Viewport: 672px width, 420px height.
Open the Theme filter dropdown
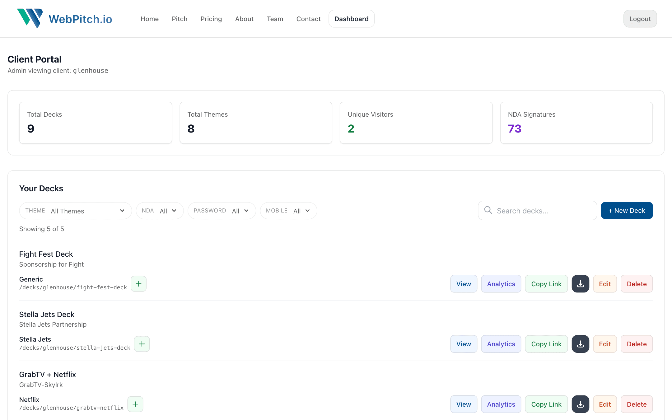coord(75,211)
